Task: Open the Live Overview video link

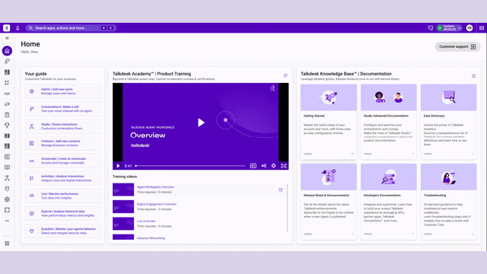Action: click(146, 221)
